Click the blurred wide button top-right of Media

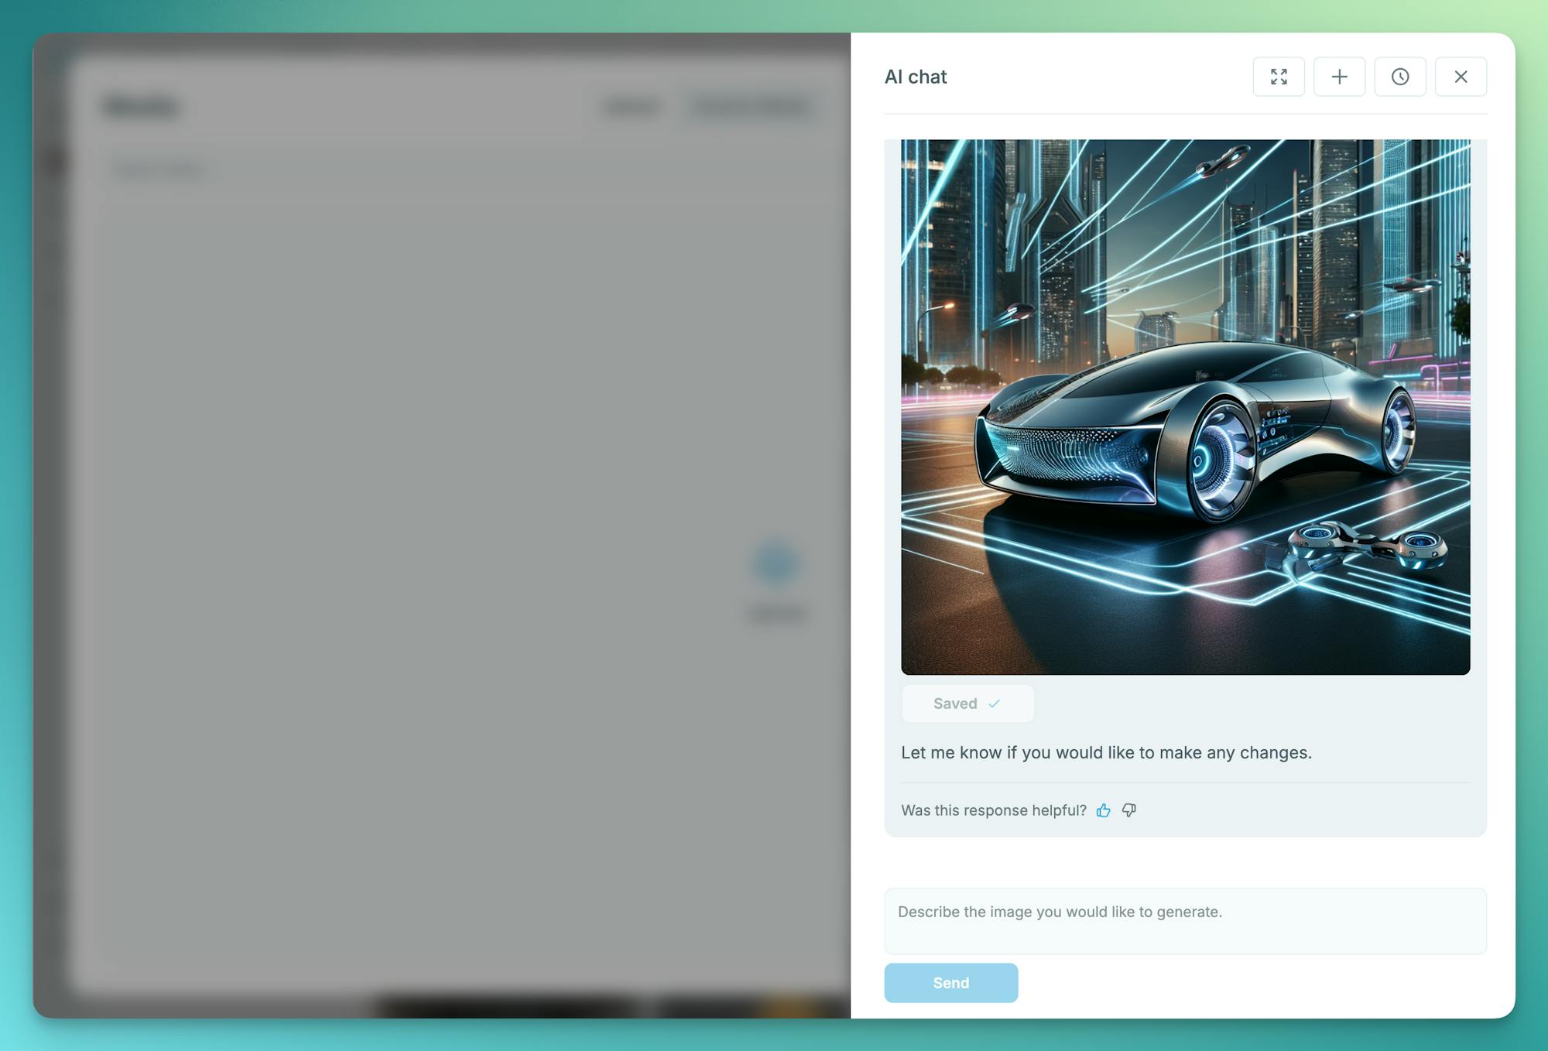(751, 107)
